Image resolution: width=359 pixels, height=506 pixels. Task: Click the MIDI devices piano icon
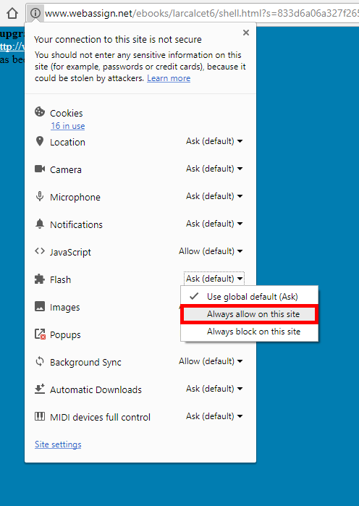(x=40, y=416)
